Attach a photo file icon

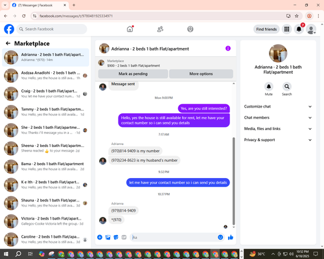108,238
